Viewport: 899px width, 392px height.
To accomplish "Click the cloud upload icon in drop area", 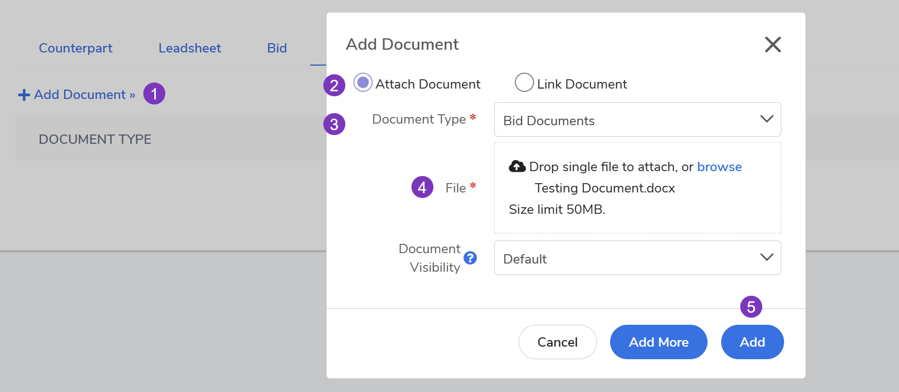I will (517, 167).
